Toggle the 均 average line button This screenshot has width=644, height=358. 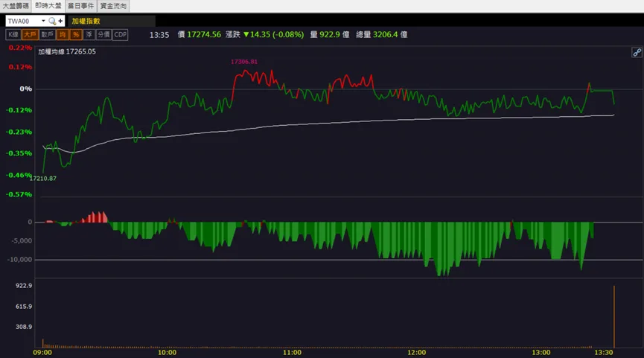[x=63, y=34]
